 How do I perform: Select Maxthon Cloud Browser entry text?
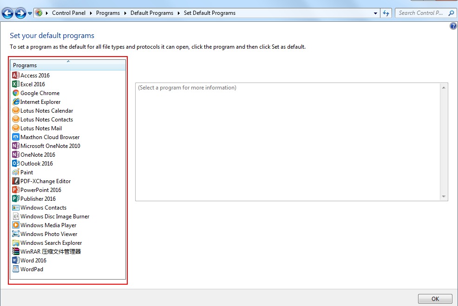coord(50,137)
